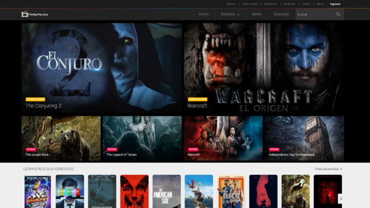Click the Estreno badge on Independence Day

click(274, 149)
